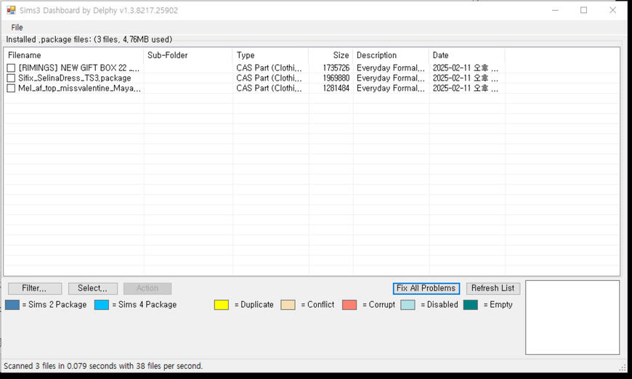Click the Sims 4 Package cyan swatch
632x379 pixels.
pos(102,305)
